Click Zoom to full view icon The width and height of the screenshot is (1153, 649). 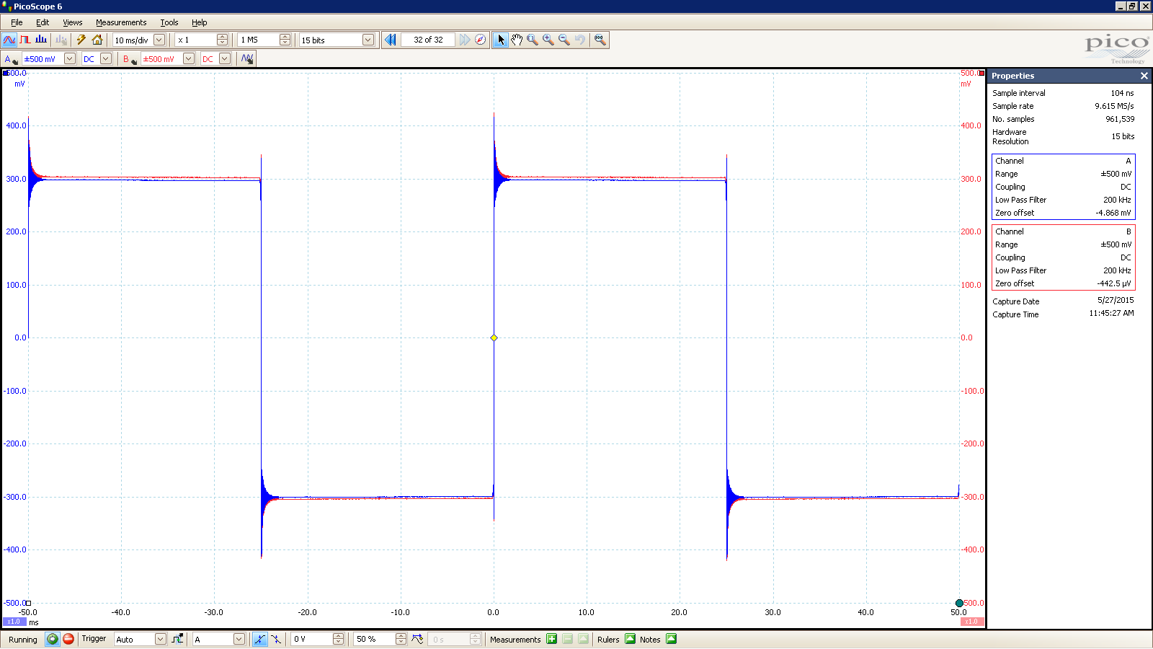click(600, 40)
